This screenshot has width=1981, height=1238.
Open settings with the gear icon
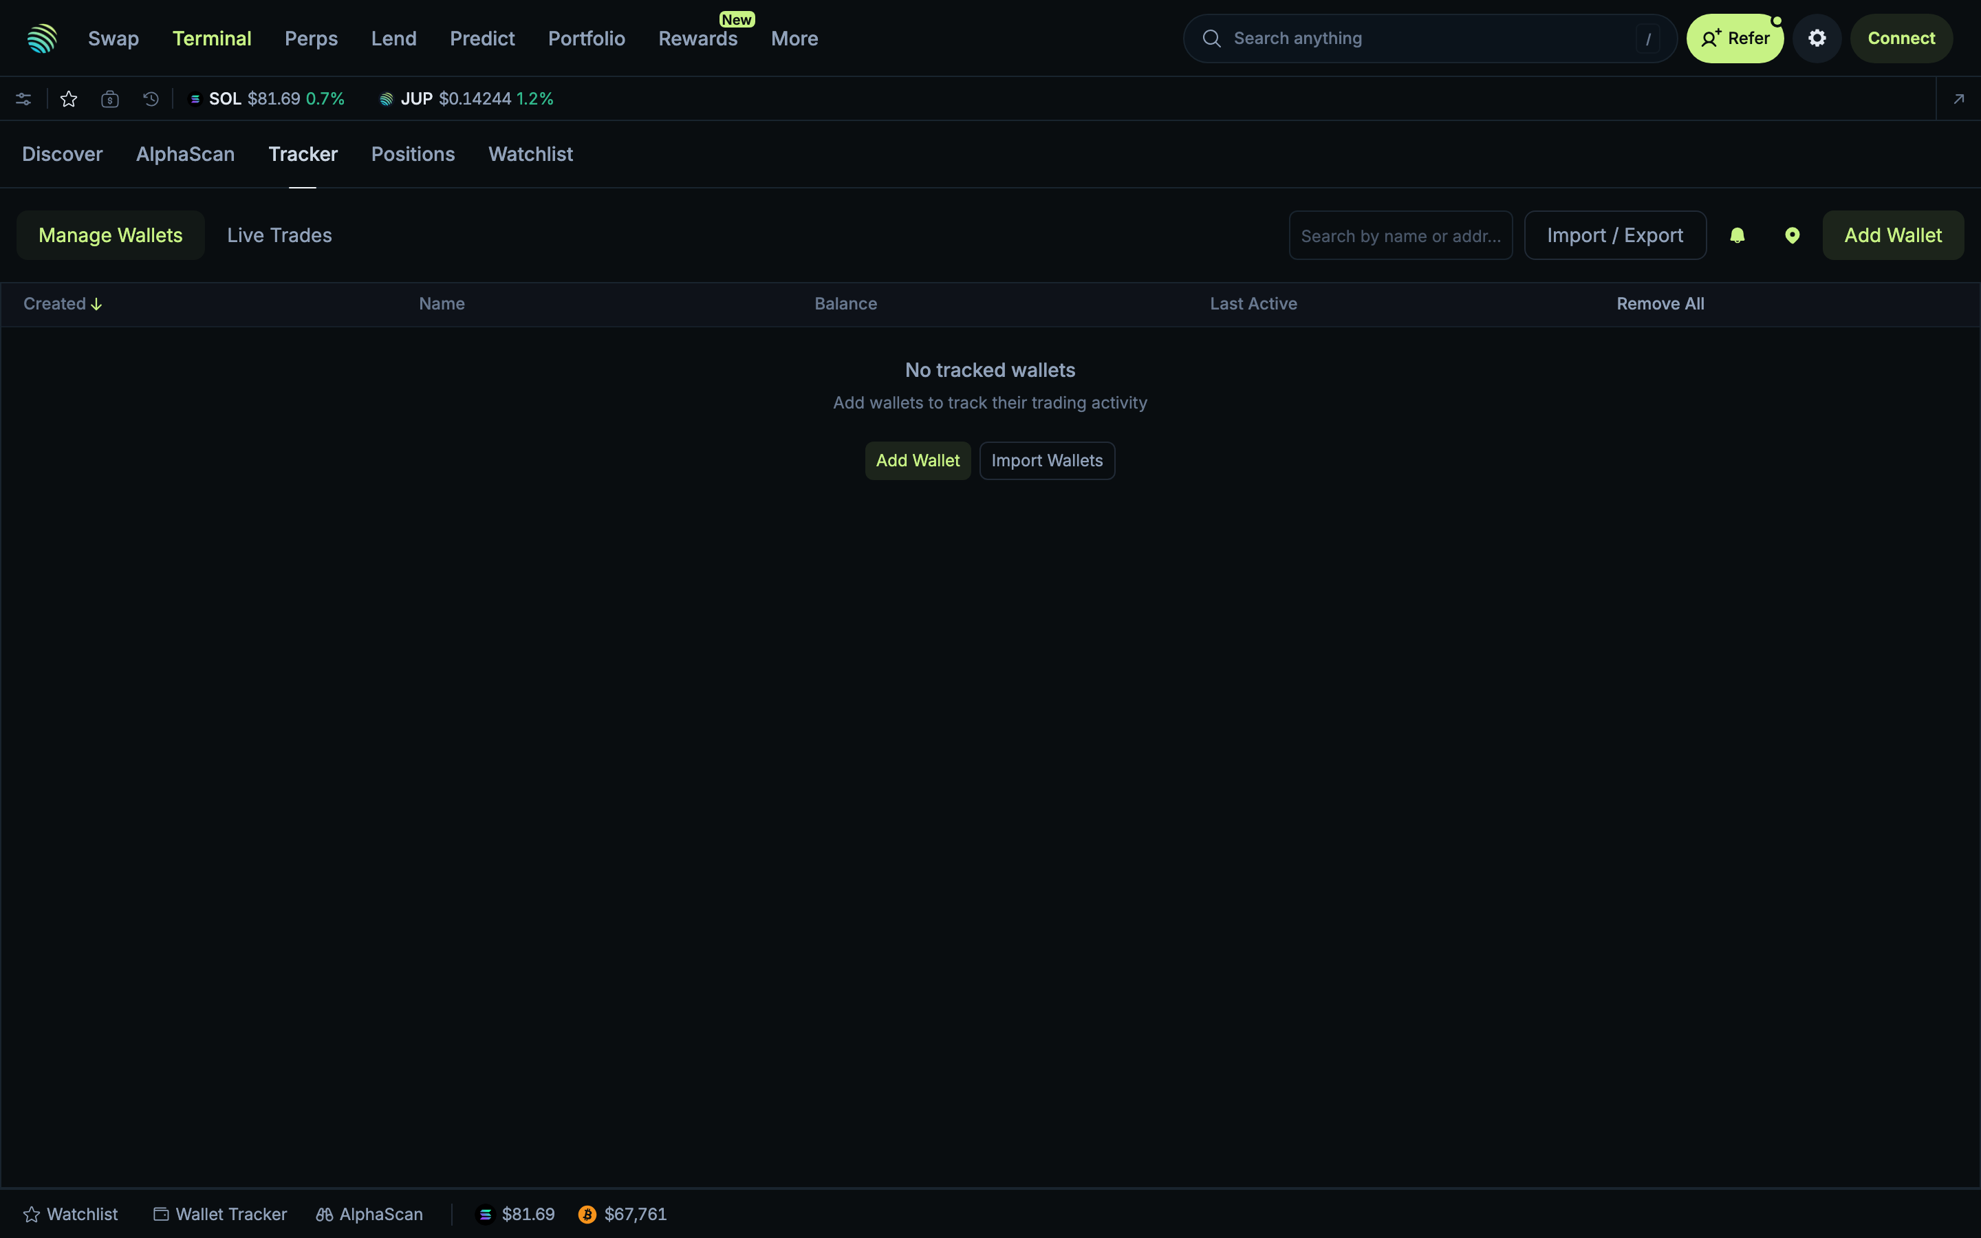(x=1816, y=38)
